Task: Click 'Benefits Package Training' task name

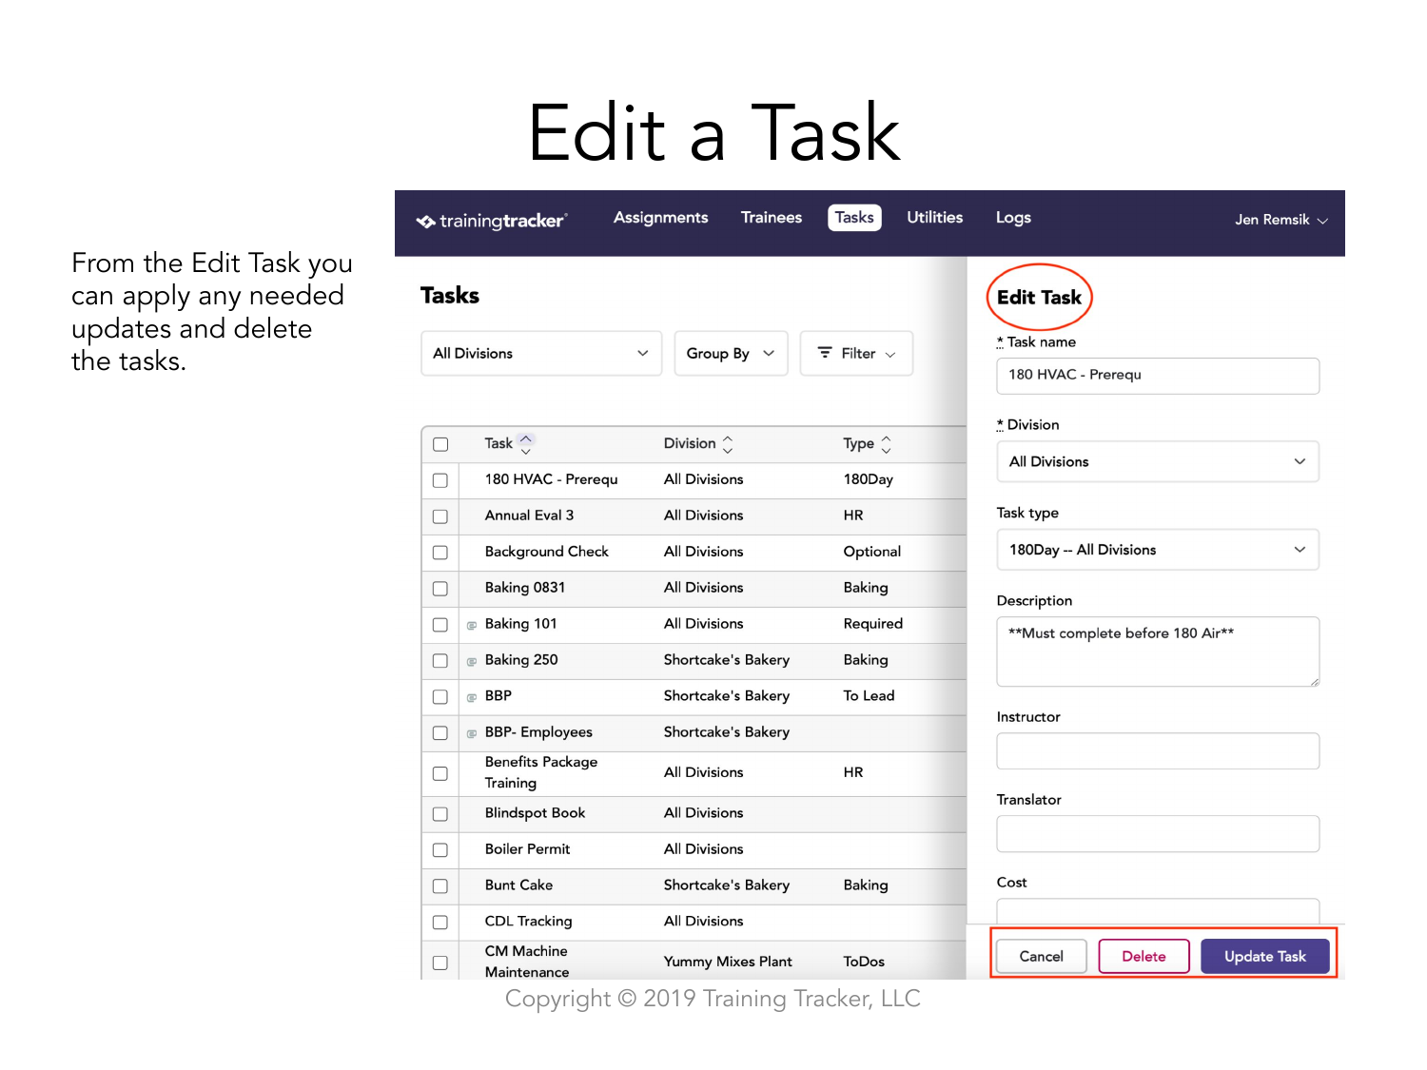Action: (541, 772)
